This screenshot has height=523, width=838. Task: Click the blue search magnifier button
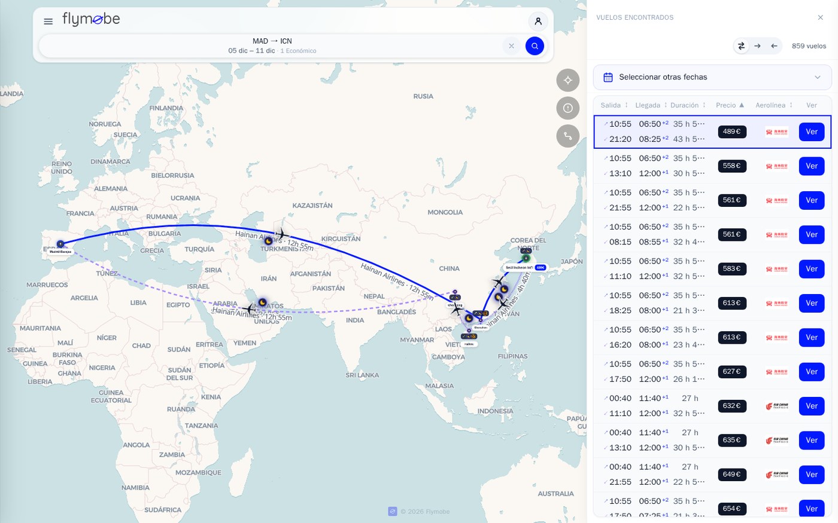(535, 46)
